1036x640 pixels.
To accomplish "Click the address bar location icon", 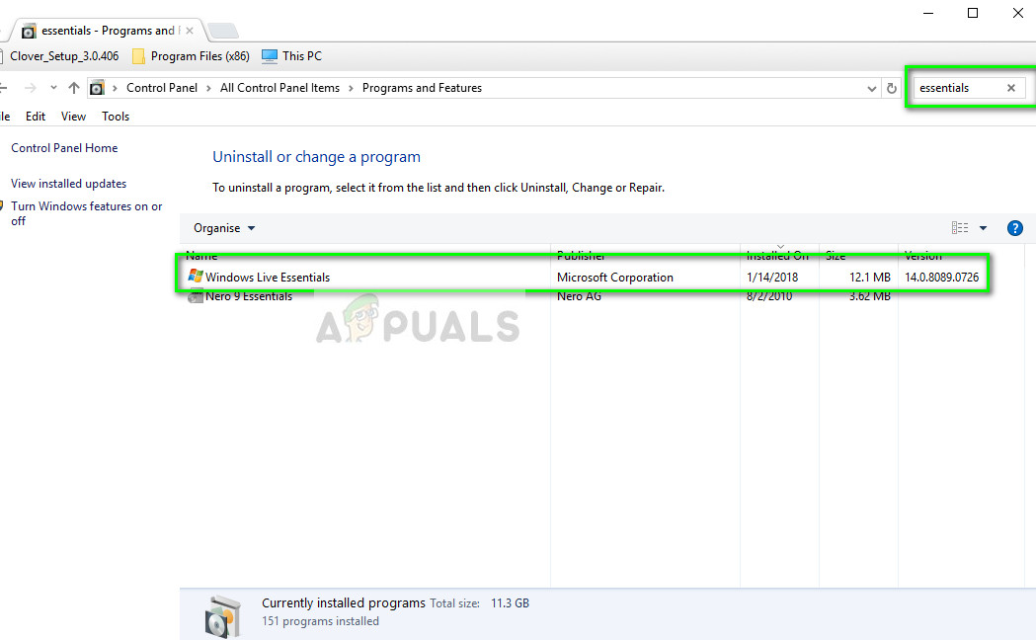I will point(97,88).
